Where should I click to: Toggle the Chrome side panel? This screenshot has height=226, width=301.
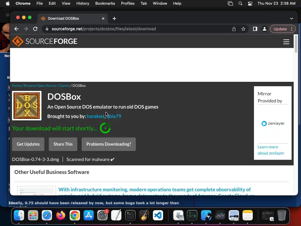click(255, 29)
